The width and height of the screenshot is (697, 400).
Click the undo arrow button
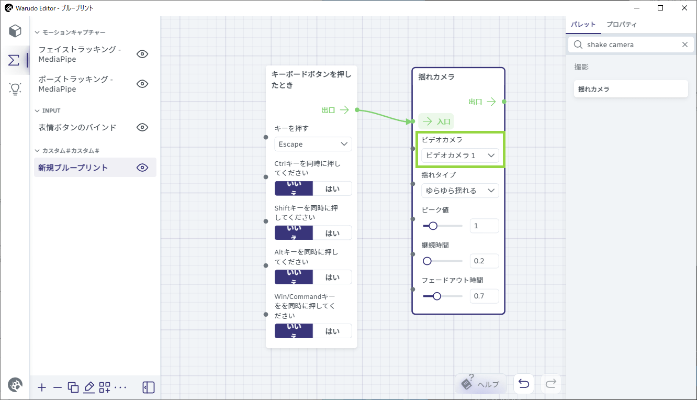[x=523, y=384]
